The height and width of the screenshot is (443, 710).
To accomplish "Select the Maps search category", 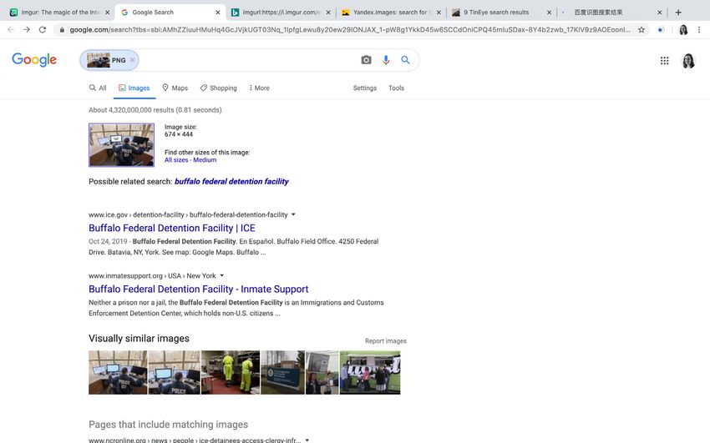I will click(x=175, y=88).
